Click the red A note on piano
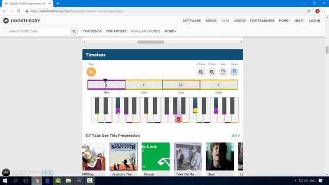 pos(178,119)
